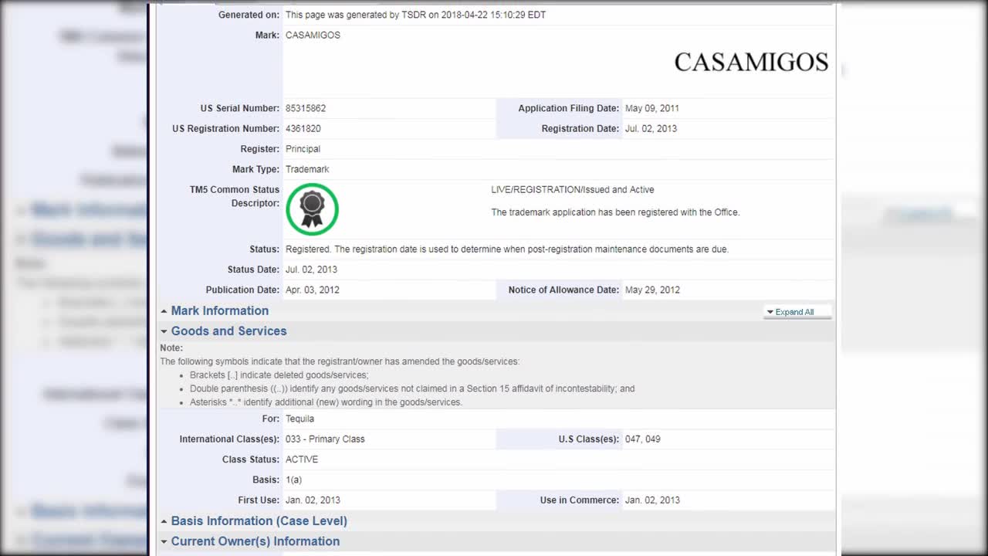The width and height of the screenshot is (988, 556).
Task: Click Use in Commerce date Jan. 02, 2013
Action: [x=652, y=500]
